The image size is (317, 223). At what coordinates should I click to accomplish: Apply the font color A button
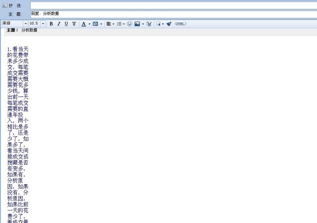[x=84, y=24]
